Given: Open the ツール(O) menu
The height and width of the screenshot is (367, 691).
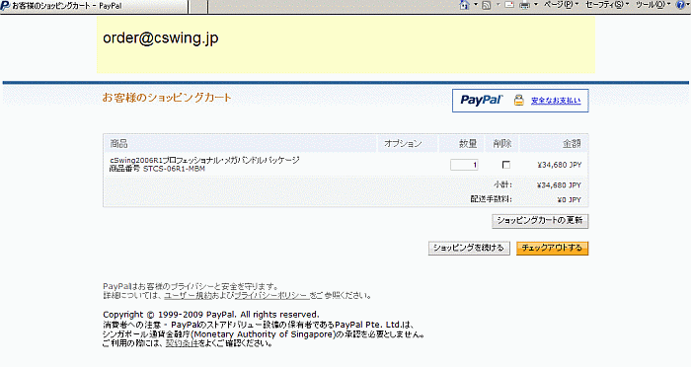Looking at the screenshot, I should pos(653,5).
